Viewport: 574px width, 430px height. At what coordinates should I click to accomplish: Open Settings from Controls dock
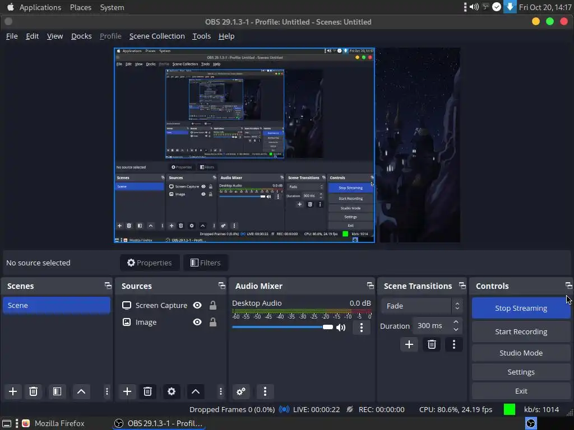[x=521, y=372]
